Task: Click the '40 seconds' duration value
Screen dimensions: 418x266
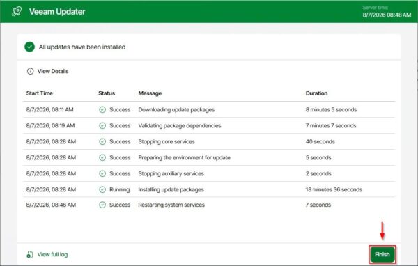Action: [x=320, y=141]
